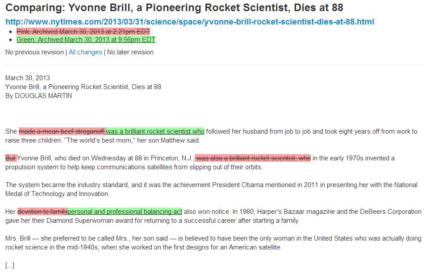Screen dimensions: 430x274
Task: Click the struck-through word "But"
Action: [11, 158]
